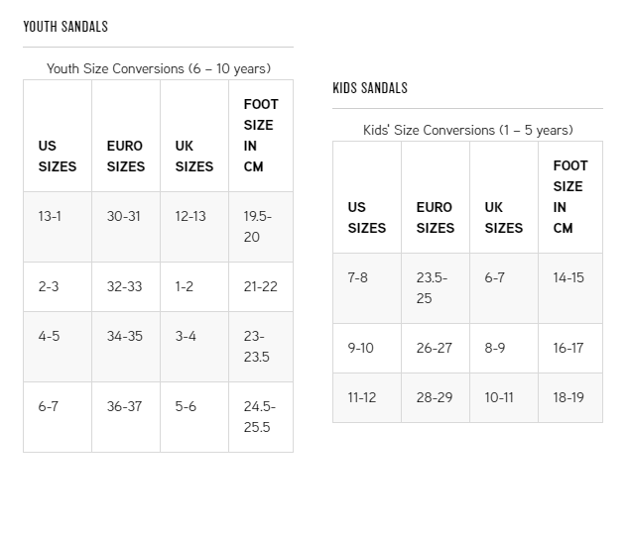
Task: Click the youth Euro size 30-31 cell
Action: pyautogui.click(x=126, y=227)
